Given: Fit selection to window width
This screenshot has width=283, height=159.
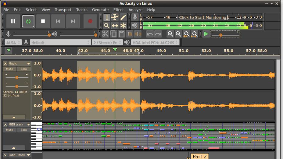Looking at the screenshot, I should click(x=186, y=34).
